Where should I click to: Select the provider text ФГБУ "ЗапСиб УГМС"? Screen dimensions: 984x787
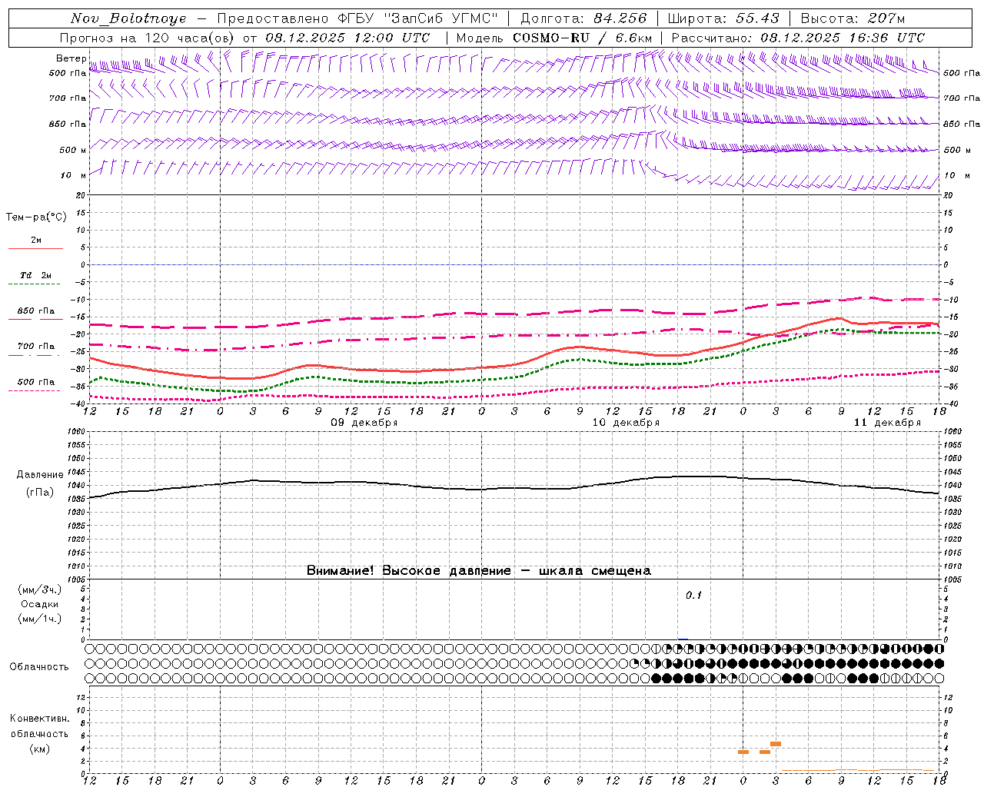click(417, 18)
